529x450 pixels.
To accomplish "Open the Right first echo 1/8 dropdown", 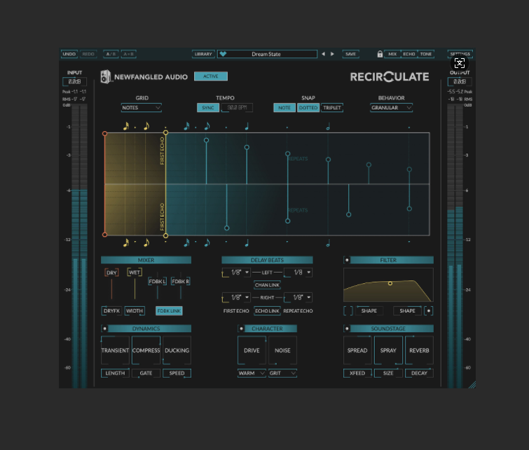I will (236, 298).
